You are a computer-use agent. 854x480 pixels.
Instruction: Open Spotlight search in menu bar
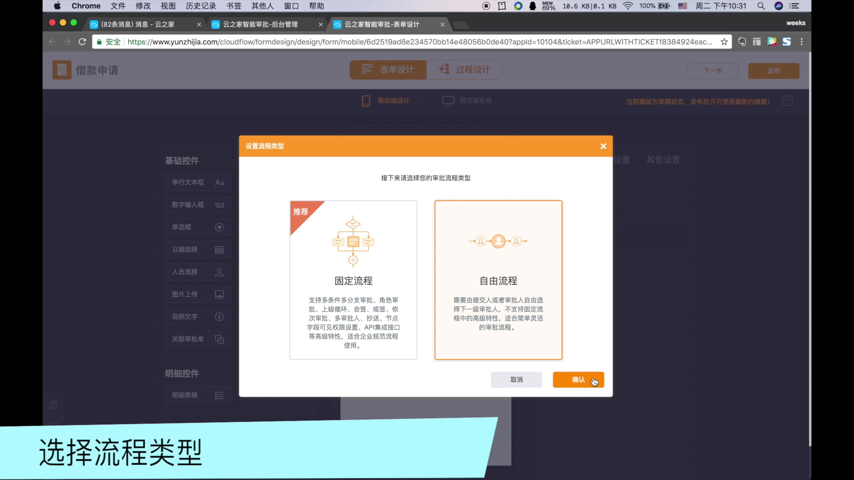point(761,6)
